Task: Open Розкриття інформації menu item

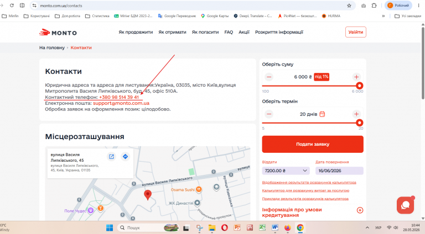Action: click(279, 32)
